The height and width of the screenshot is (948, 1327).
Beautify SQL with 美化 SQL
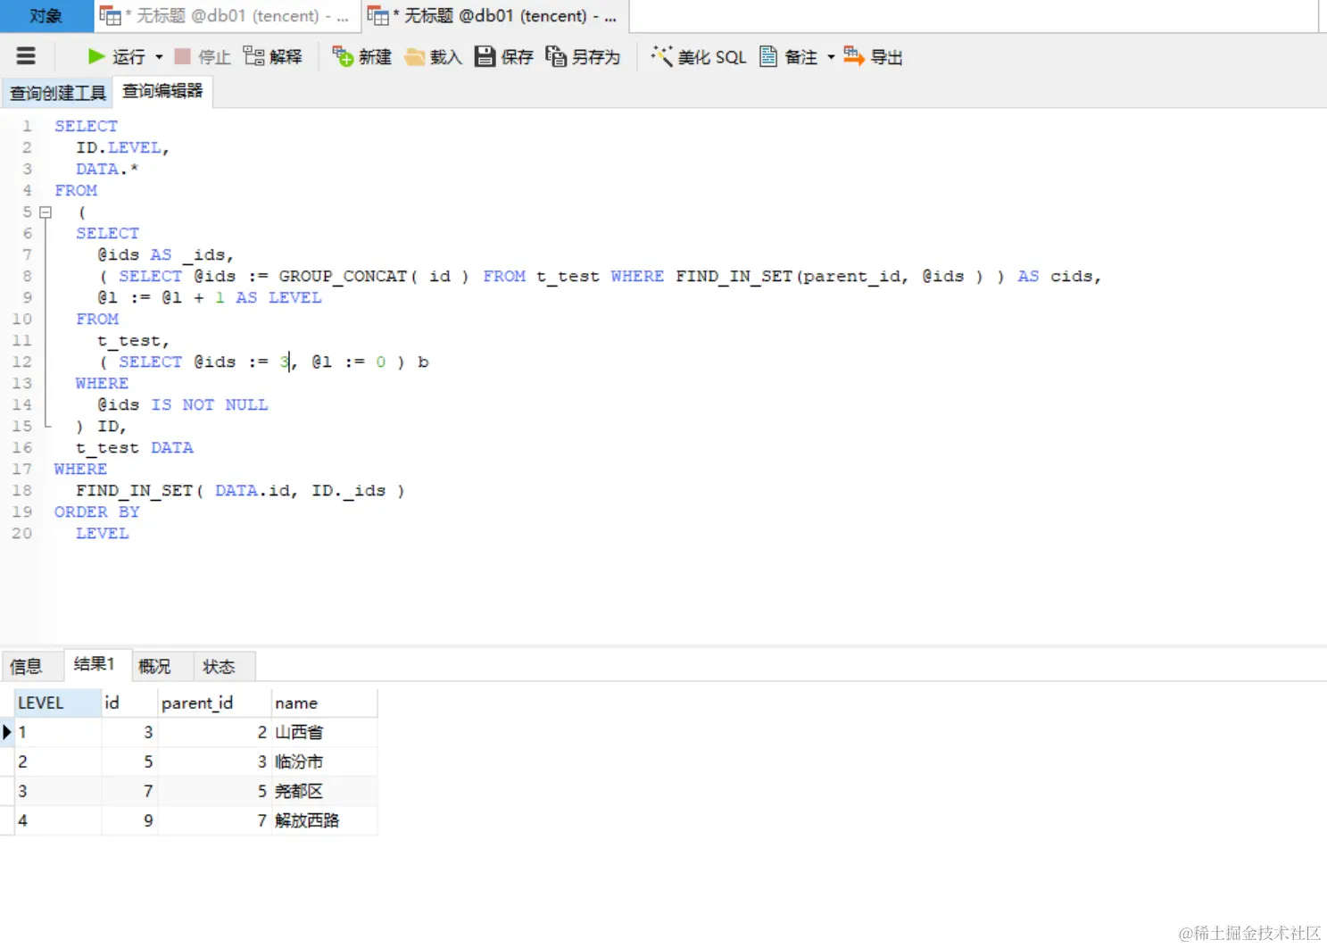tap(698, 56)
